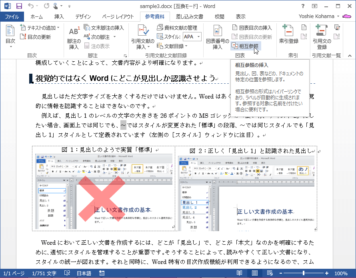The height and width of the screenshot is (278, 356).
Task: Click the figure 2 screenshot thumbnail
Action: coord(246,193)
